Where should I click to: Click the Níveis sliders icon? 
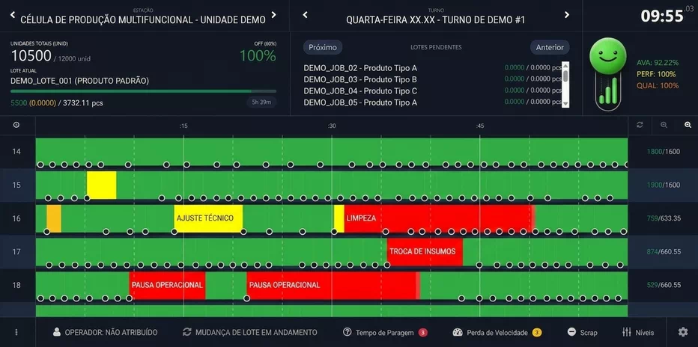626,332
